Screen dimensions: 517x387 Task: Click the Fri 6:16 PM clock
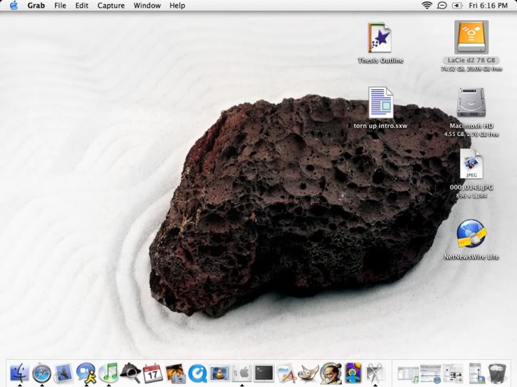coord(488,5)
